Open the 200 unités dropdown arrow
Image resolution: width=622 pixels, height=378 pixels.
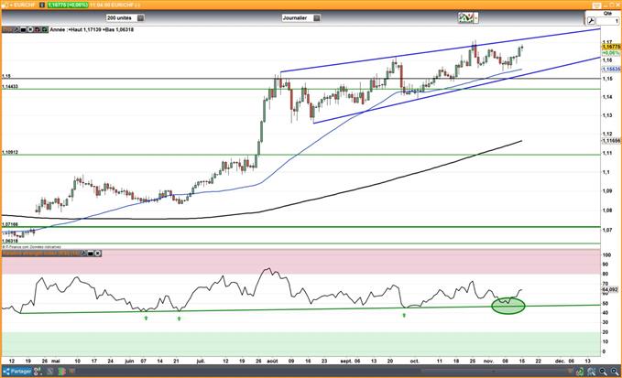coord(140,17)
